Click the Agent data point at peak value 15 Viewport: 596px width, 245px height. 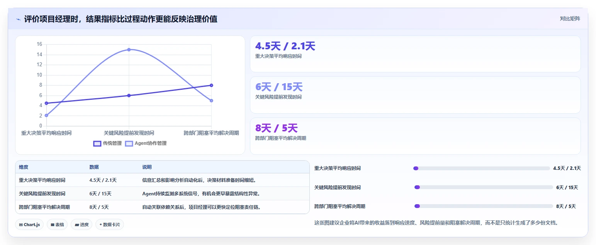click(129, 49)
